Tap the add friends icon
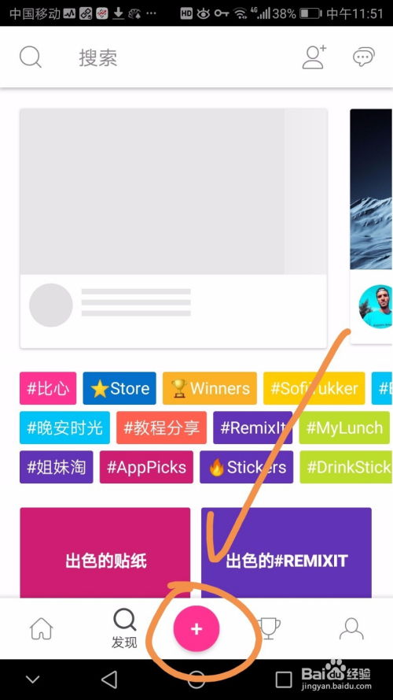Viewport: 393px width, 700px height. click(x=314, y=57)
